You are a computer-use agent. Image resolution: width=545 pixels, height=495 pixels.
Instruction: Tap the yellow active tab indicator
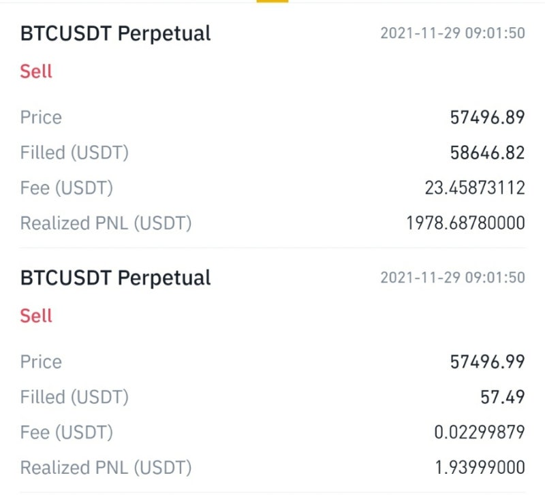[272, 1]
